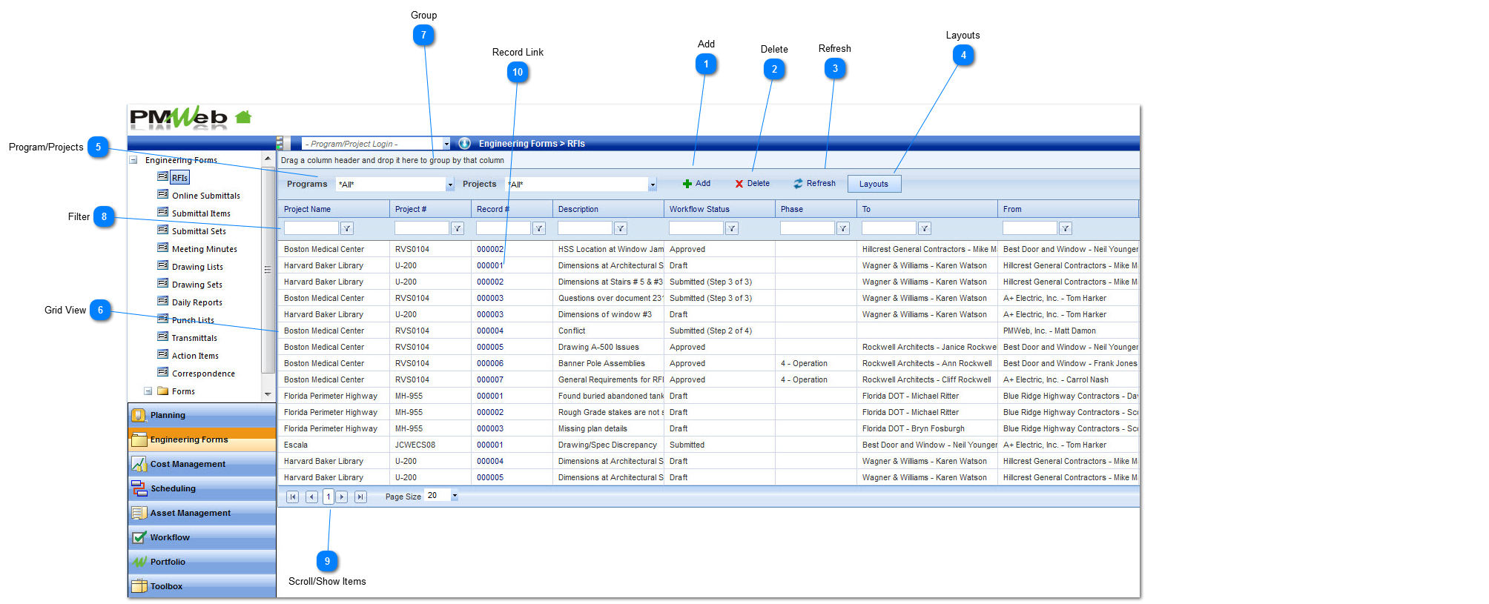
Task: Go to first page of grid
Action: (x=293, y=497)
